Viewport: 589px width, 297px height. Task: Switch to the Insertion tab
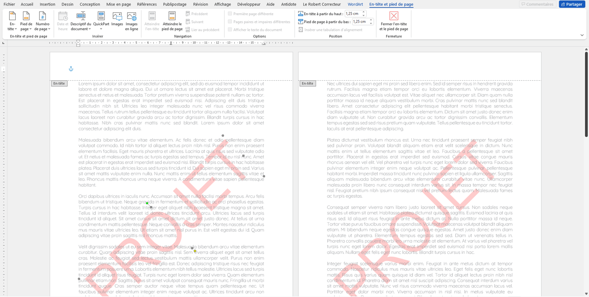click(47, 4)
